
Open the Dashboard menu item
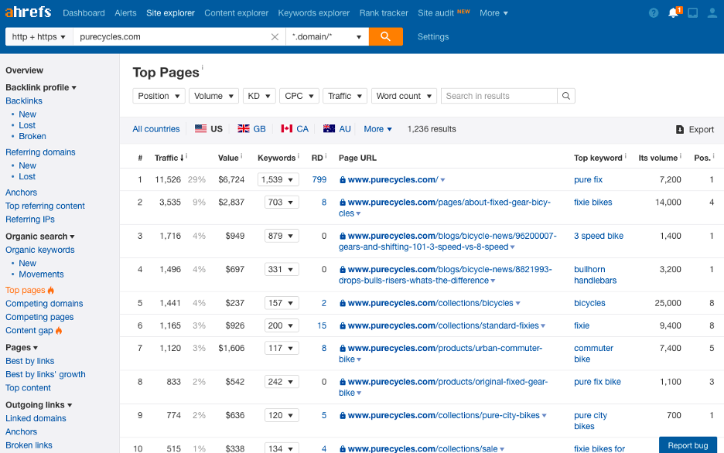click(84, 13)
